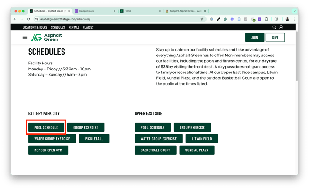
Task: Switch to the Support Asphalt Green tab
Action: (x=184, y=11)
